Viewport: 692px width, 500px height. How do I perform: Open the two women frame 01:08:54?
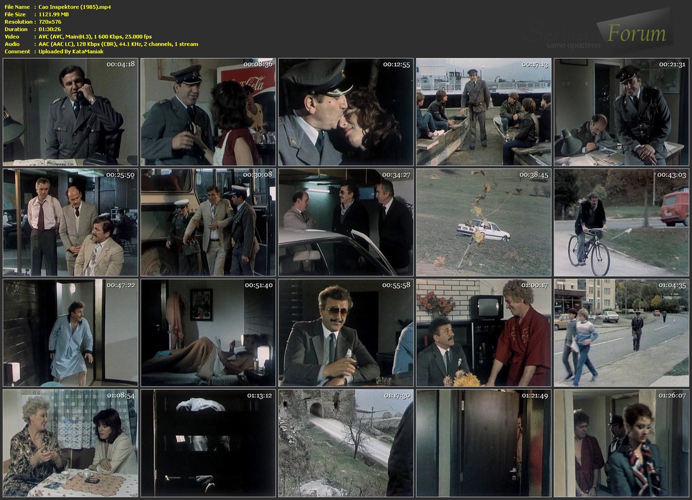coord(70,443)
